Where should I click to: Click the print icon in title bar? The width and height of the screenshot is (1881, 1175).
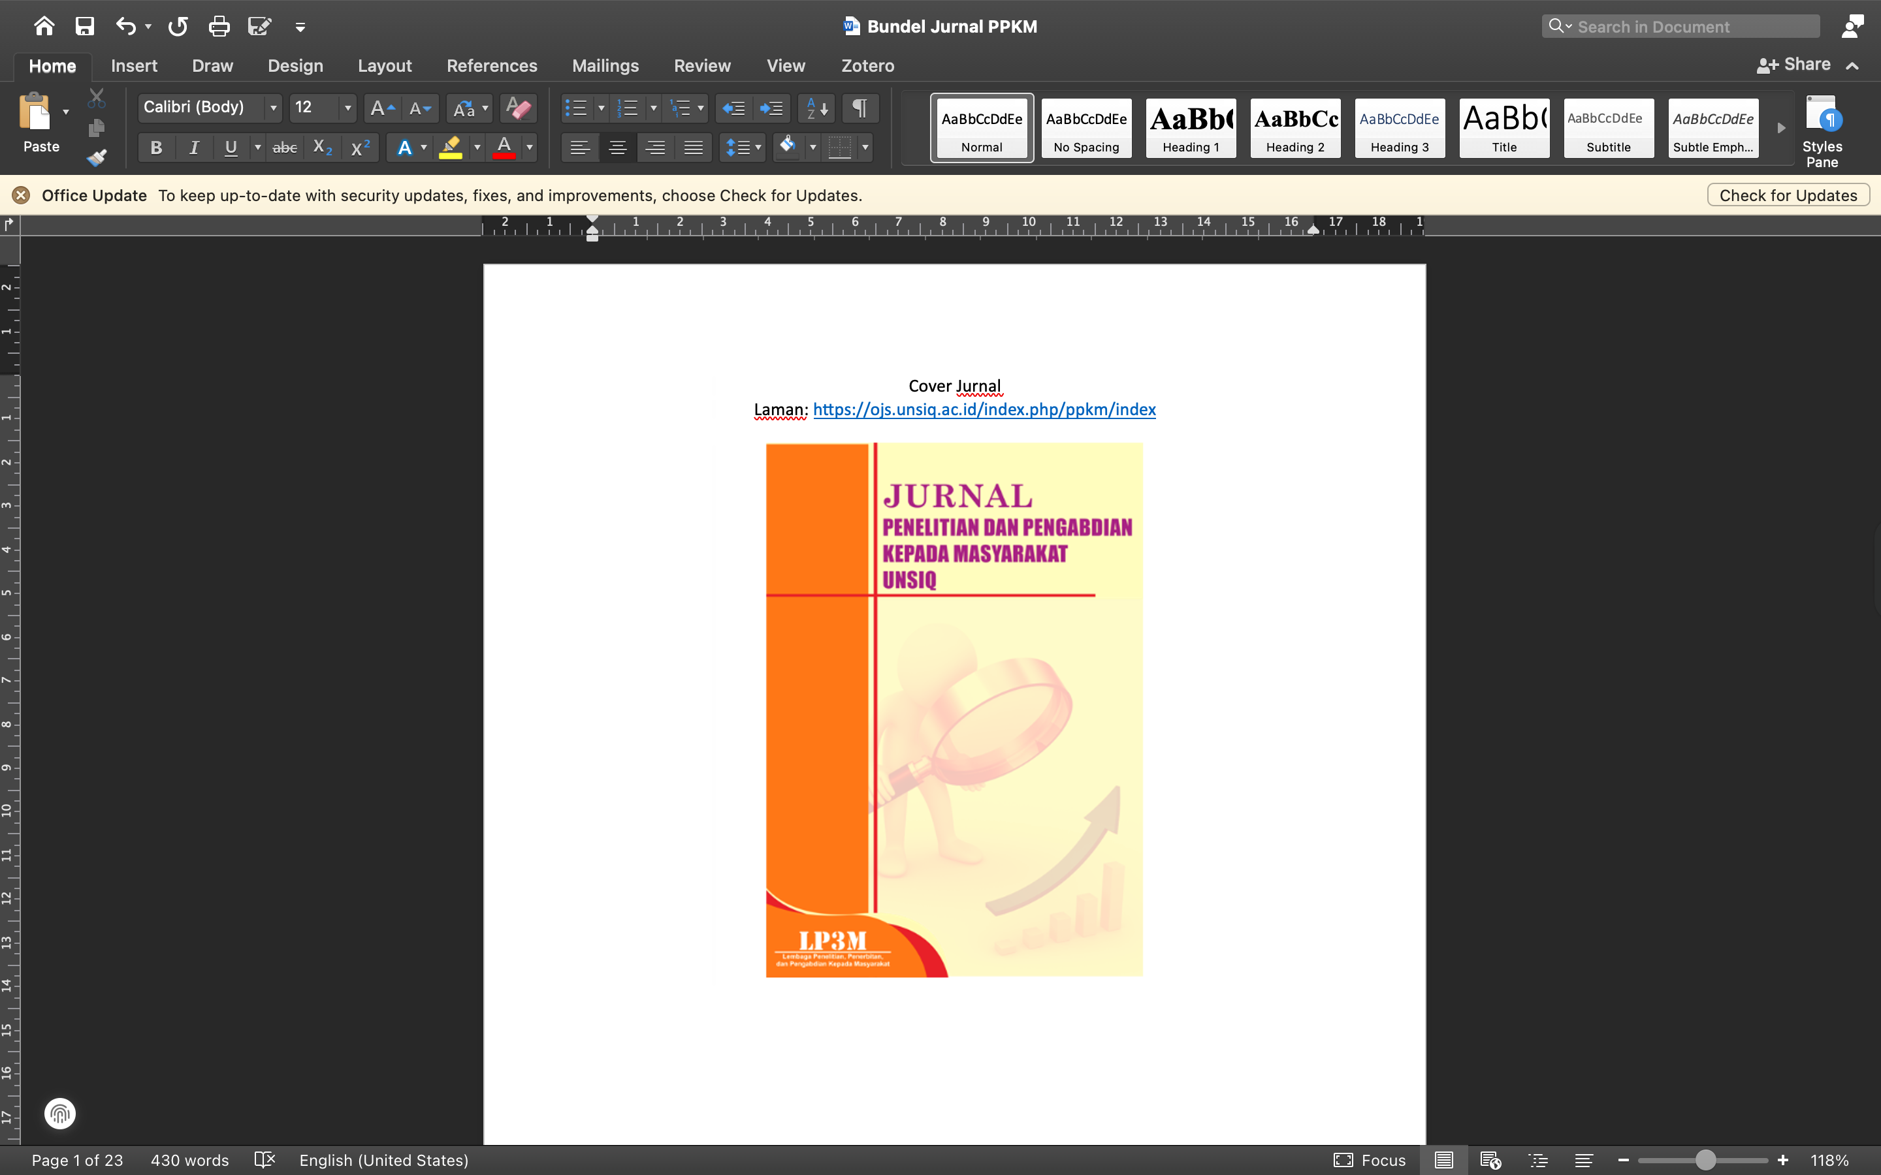click(x=219, y=26)
